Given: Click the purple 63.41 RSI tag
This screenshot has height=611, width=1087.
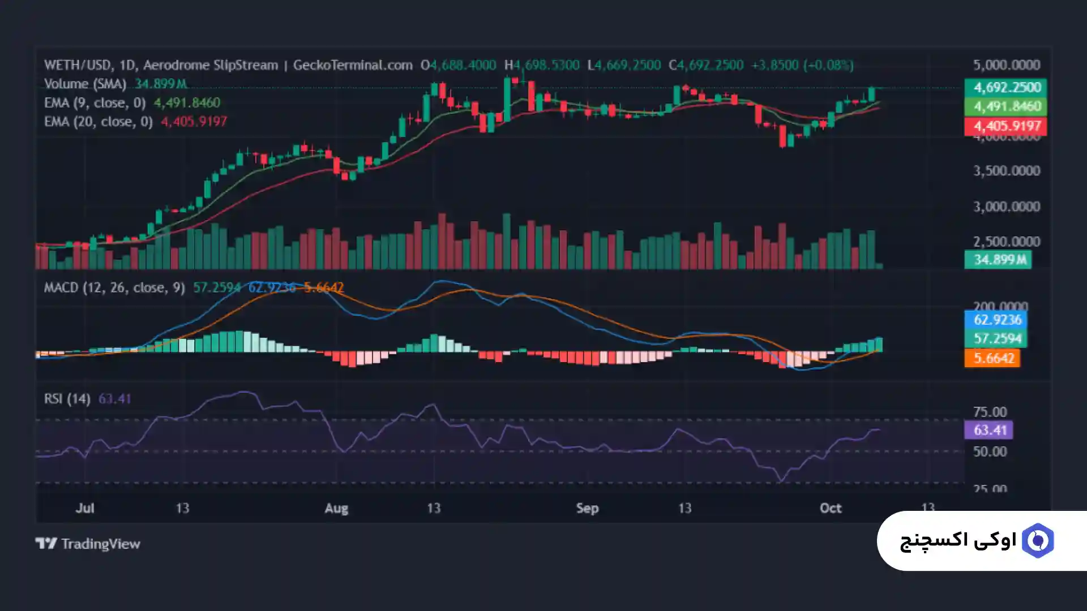Looking at the screenshot, I should 988,430.
